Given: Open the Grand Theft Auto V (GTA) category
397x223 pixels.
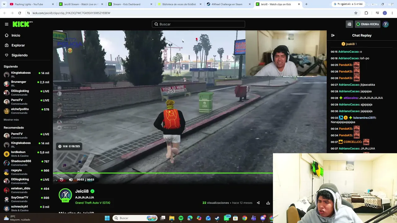Looking at the screenshot, I should tap(92, 203).
